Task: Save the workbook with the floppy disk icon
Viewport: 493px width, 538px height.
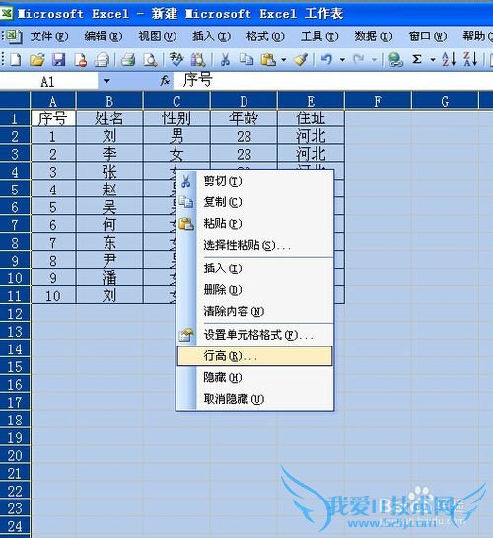Action: (58, 60)
